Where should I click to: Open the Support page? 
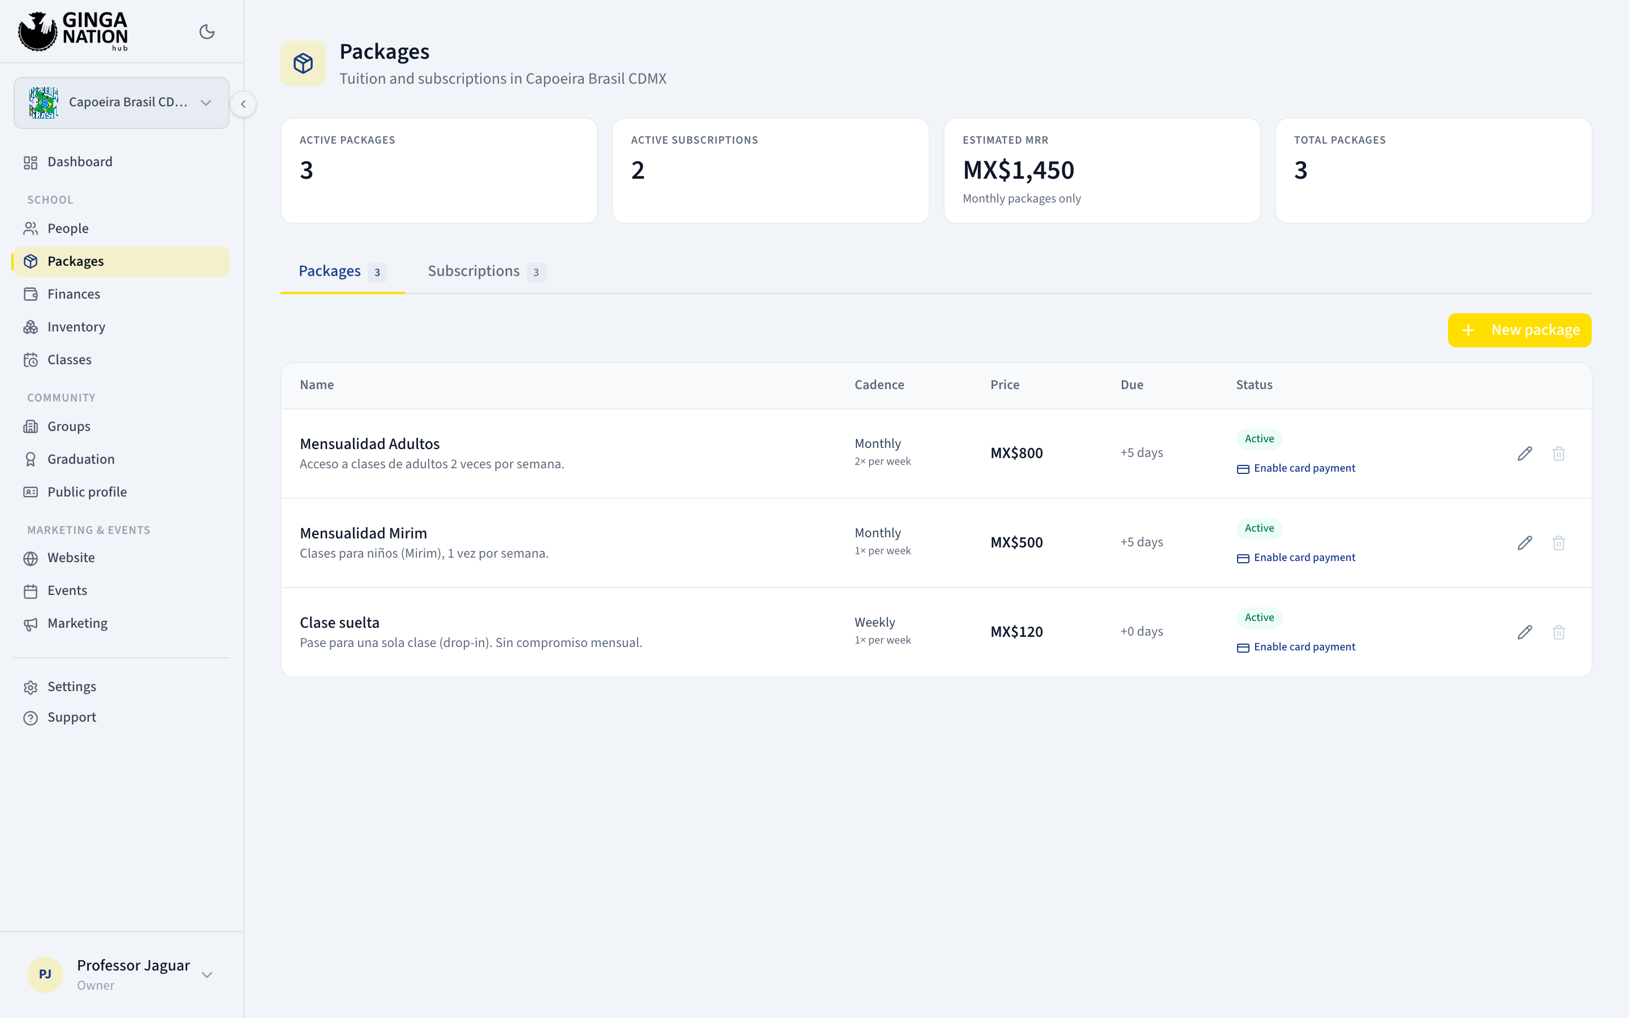[121, 718]
